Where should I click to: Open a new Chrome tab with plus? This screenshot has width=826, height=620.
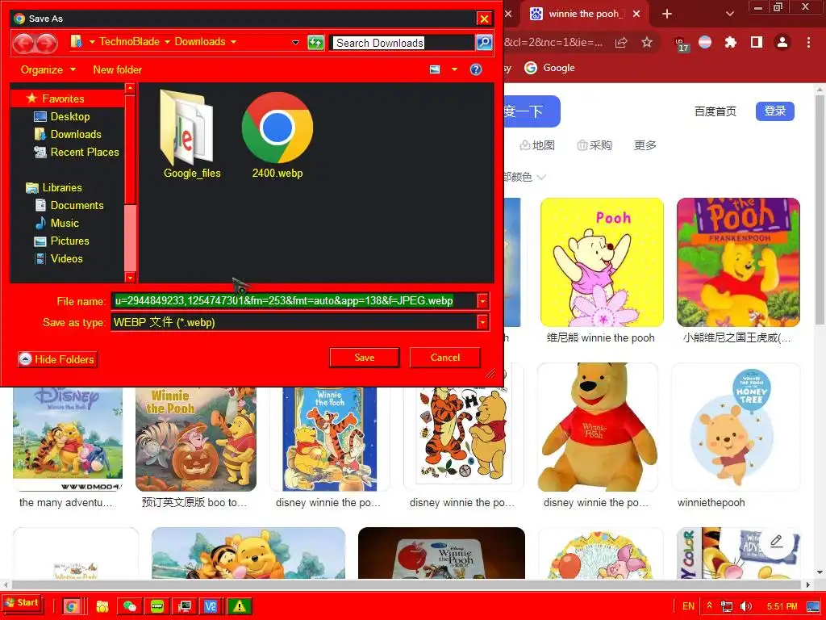tap(667, 14)
